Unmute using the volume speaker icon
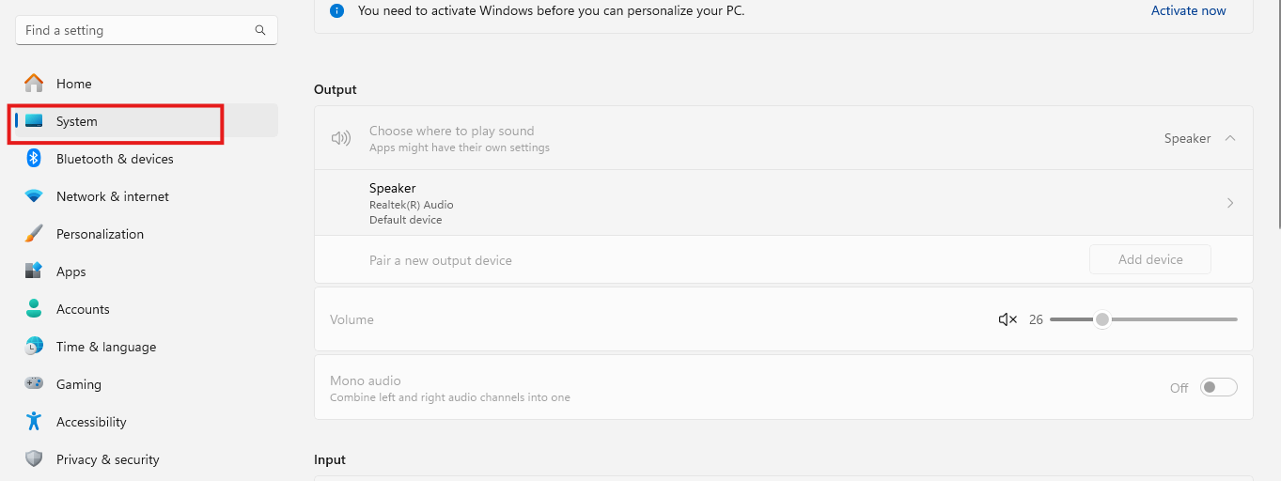1281x481 pixels. point(1008,319)
